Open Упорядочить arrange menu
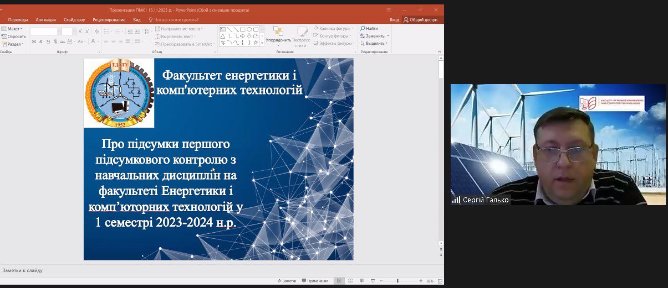The image size is (668, 288). 278,36
